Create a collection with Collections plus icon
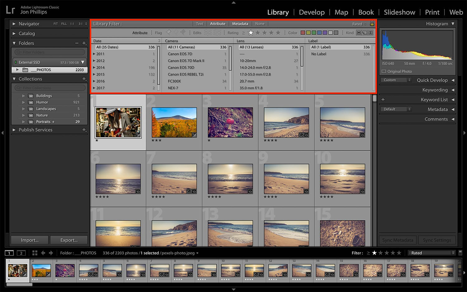The width and height of the screenshot is (467, 292). [x=84, y=79]
